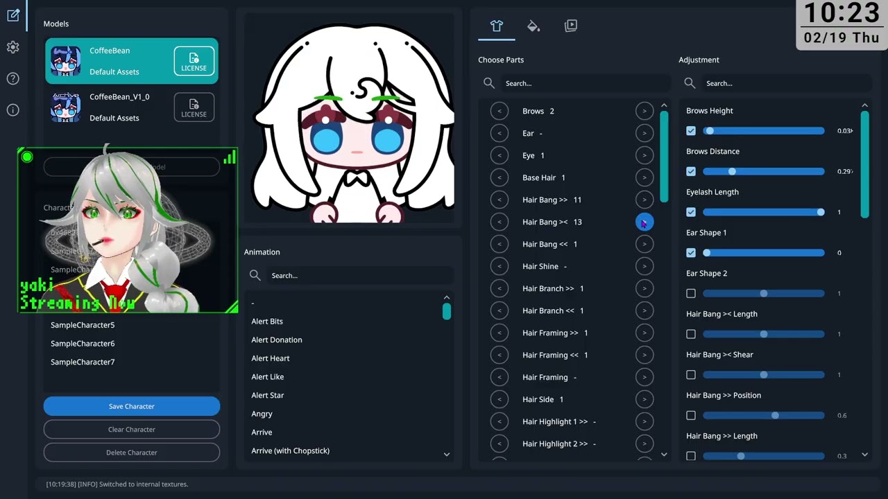Adjust the Hair Bang >> Position slider

(763, 415)
